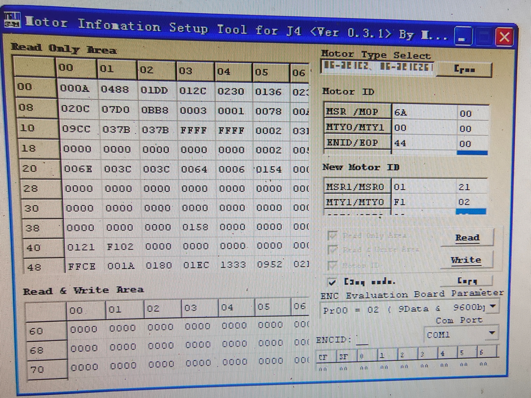Select cell 0230 in row 00

click(231, 91)
